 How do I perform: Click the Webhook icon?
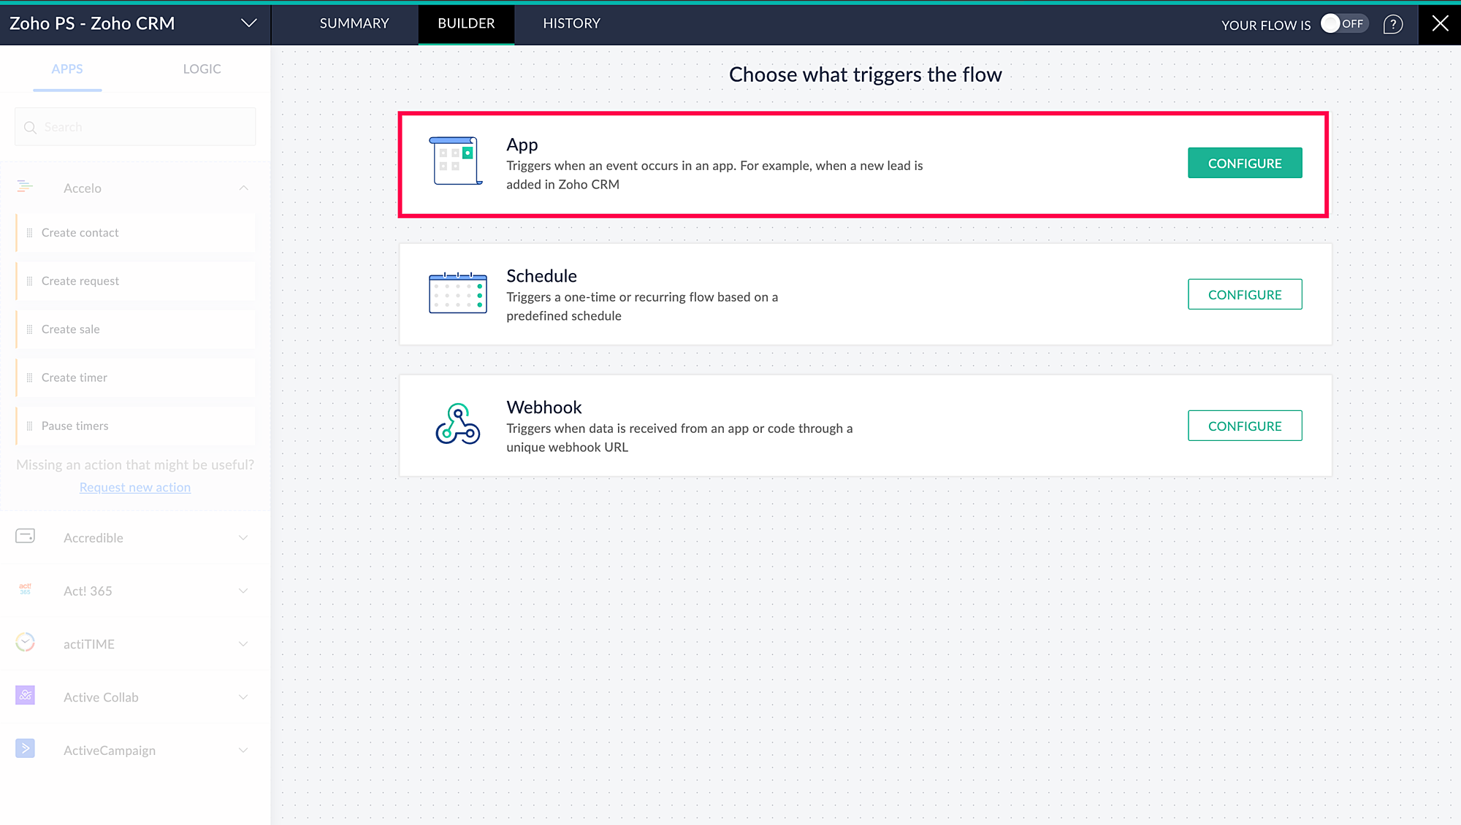tap(458, 424)
